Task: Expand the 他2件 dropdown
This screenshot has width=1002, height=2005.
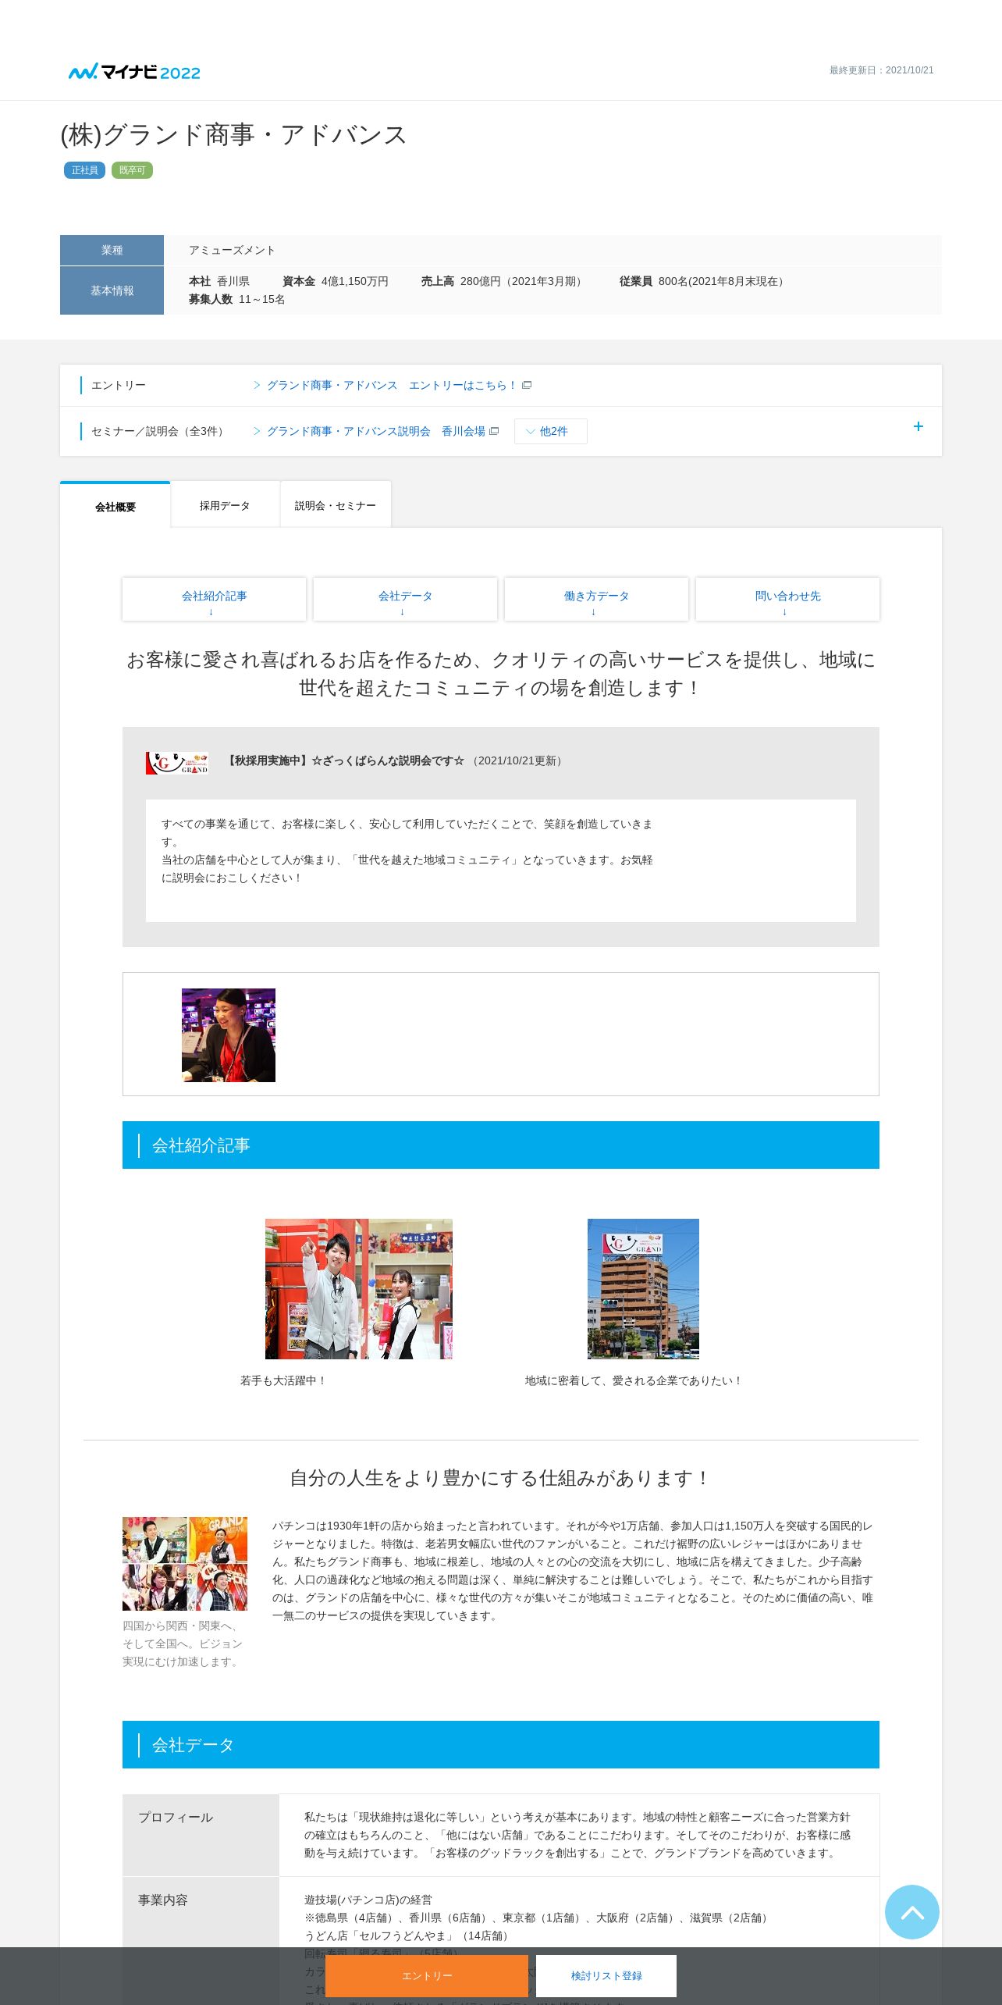Action: (x=551, y=431)
